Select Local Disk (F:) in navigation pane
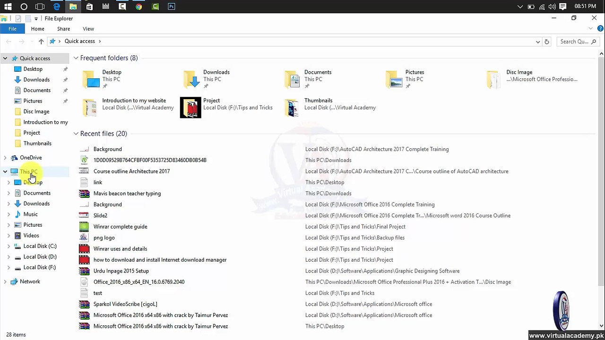Screen dimensions: 605x340 tap(40, 267)
